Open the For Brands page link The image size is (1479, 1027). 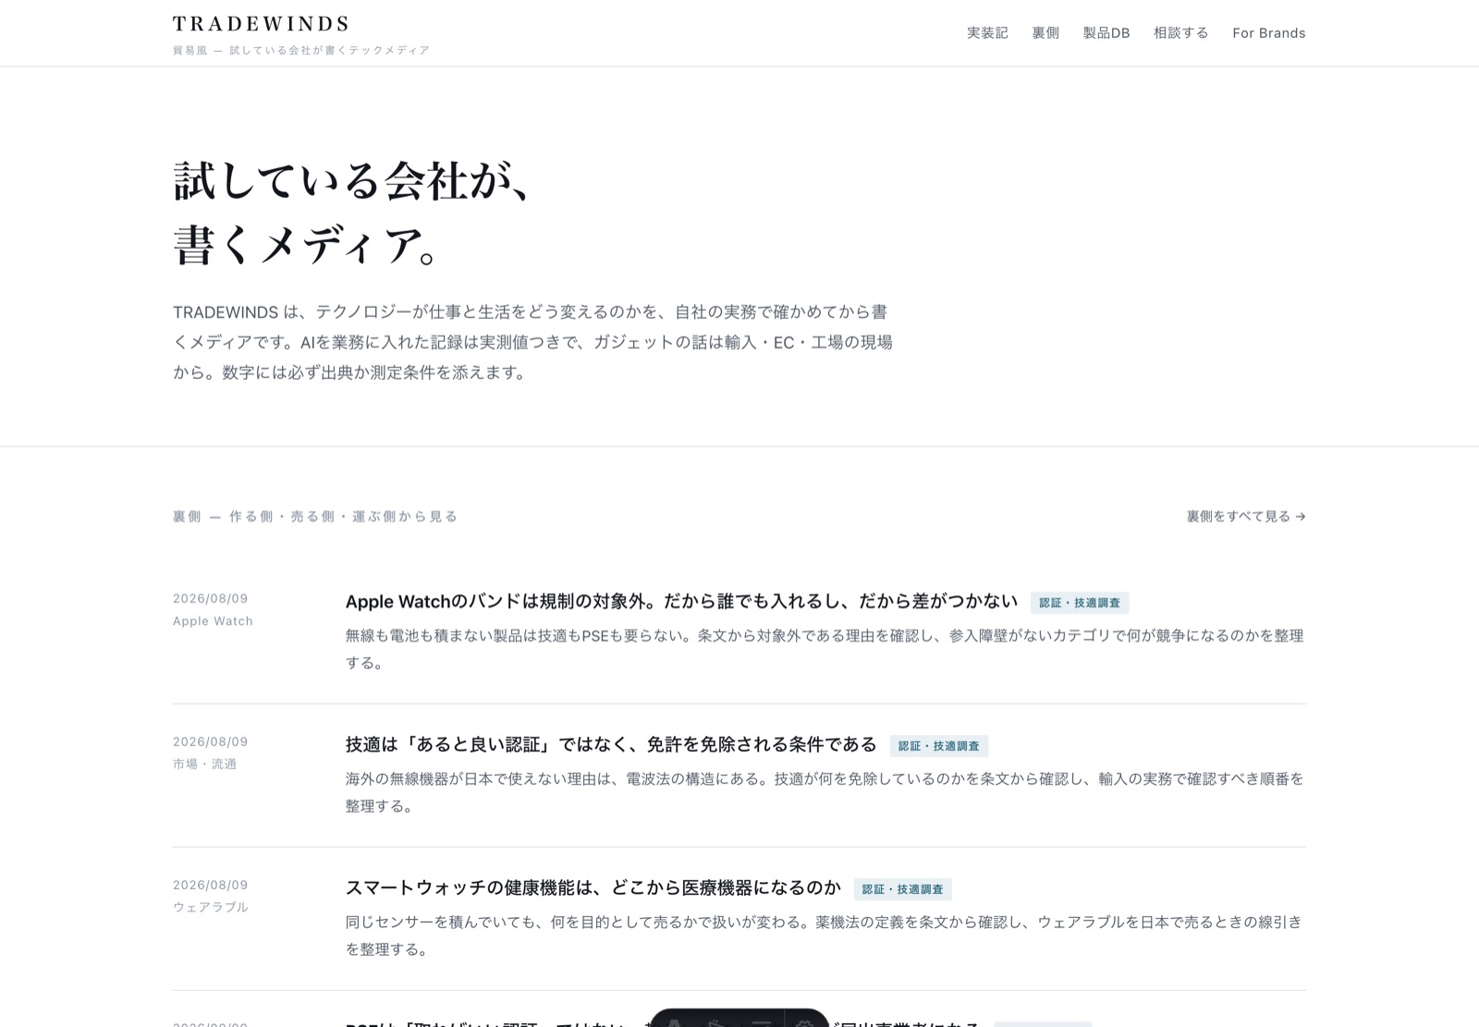pos(1268,32)
